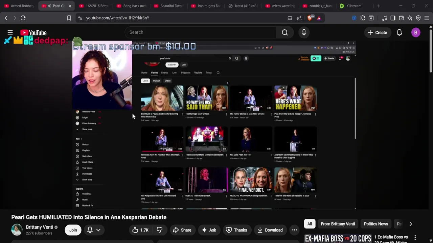Open the Brave VPN shield icon
433x243 pixels.
(x=418, y=18)
